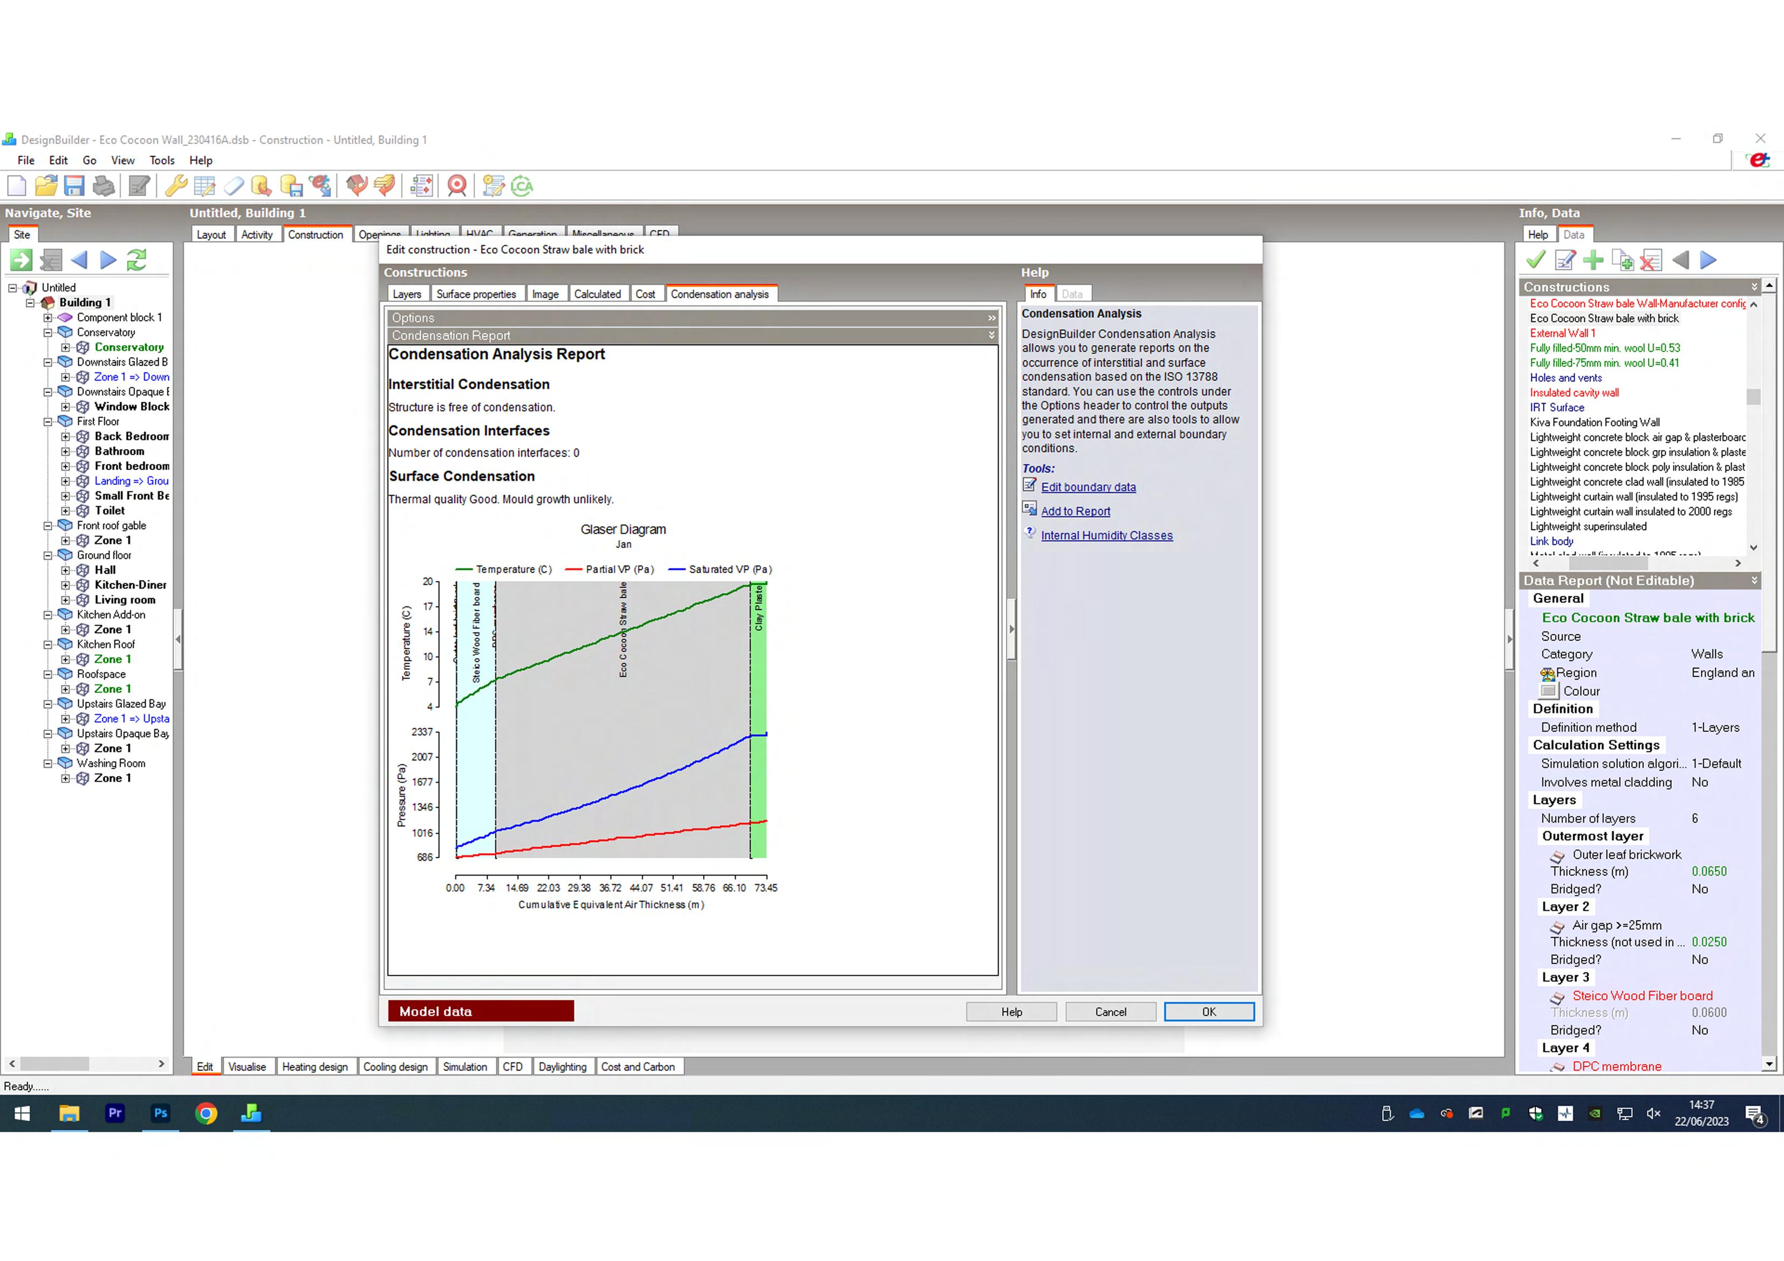The width and height of the screenshot is (1784, 1261).
Task: Click the Cancel button in construction dialog
Action: click(1110, 1012)
